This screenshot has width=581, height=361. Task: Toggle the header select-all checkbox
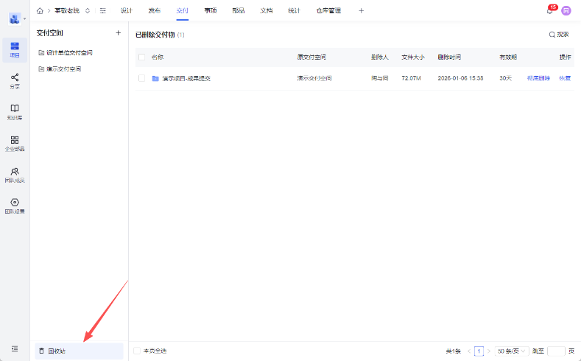click(142, 57)
